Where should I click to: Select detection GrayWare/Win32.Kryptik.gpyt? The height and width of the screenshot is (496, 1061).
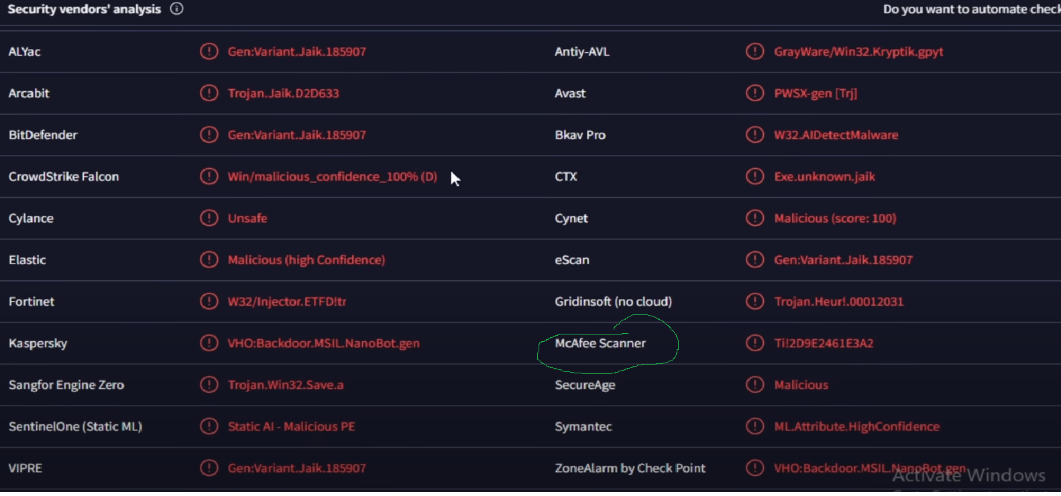coord(858,52)
